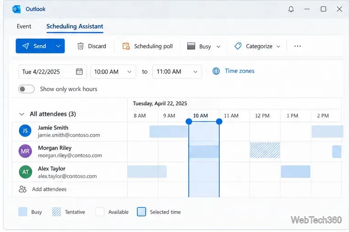Click the end handle of selected time
349x232 pixels.
tap(219, 121)
